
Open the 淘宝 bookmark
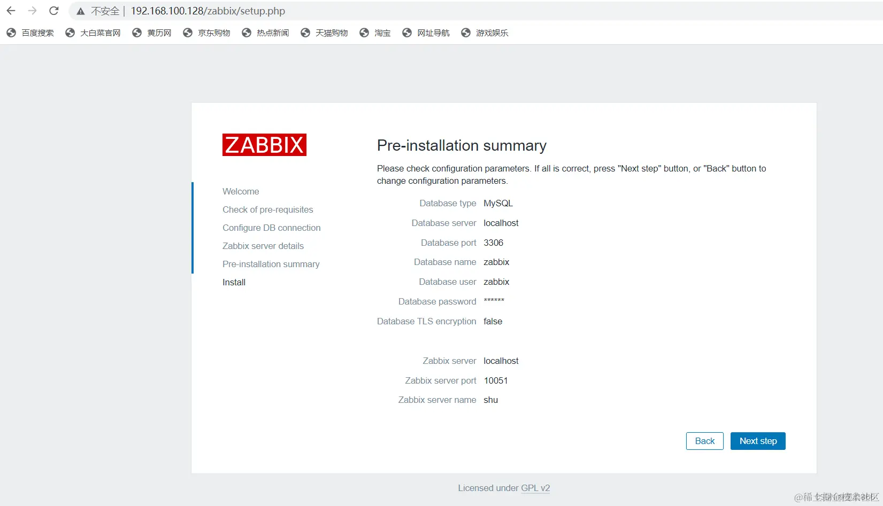375,33
